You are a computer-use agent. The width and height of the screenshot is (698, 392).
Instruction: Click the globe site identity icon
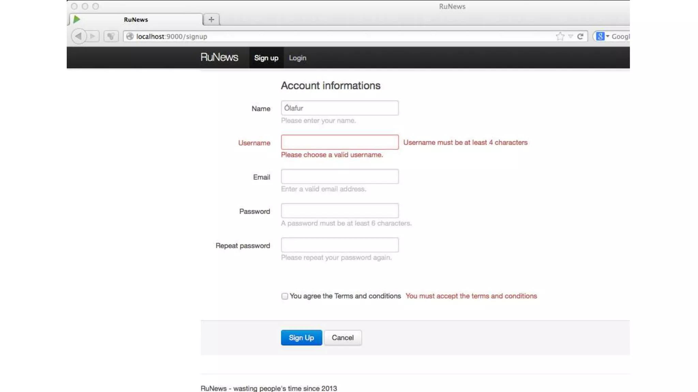click(x=130, y=36)
